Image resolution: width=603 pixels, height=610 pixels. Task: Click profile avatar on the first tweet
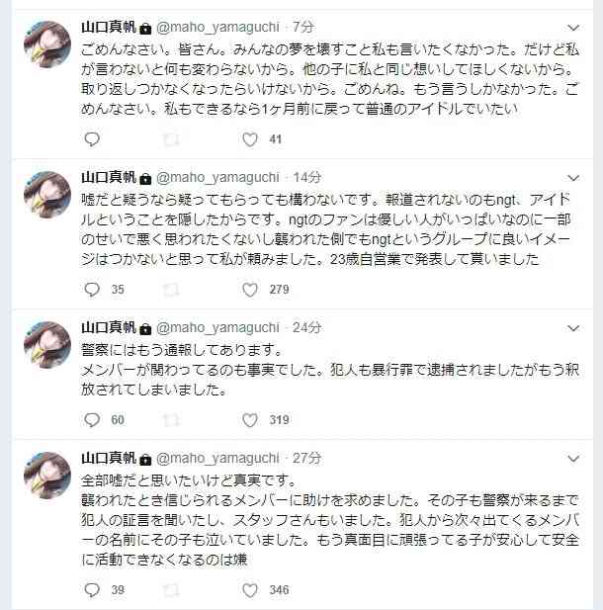pyautogui.click(x=47, y=44)
